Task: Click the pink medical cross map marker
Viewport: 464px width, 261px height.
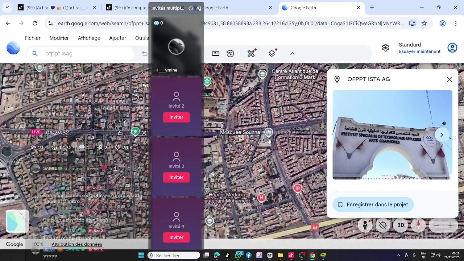Action: (298, 188)
